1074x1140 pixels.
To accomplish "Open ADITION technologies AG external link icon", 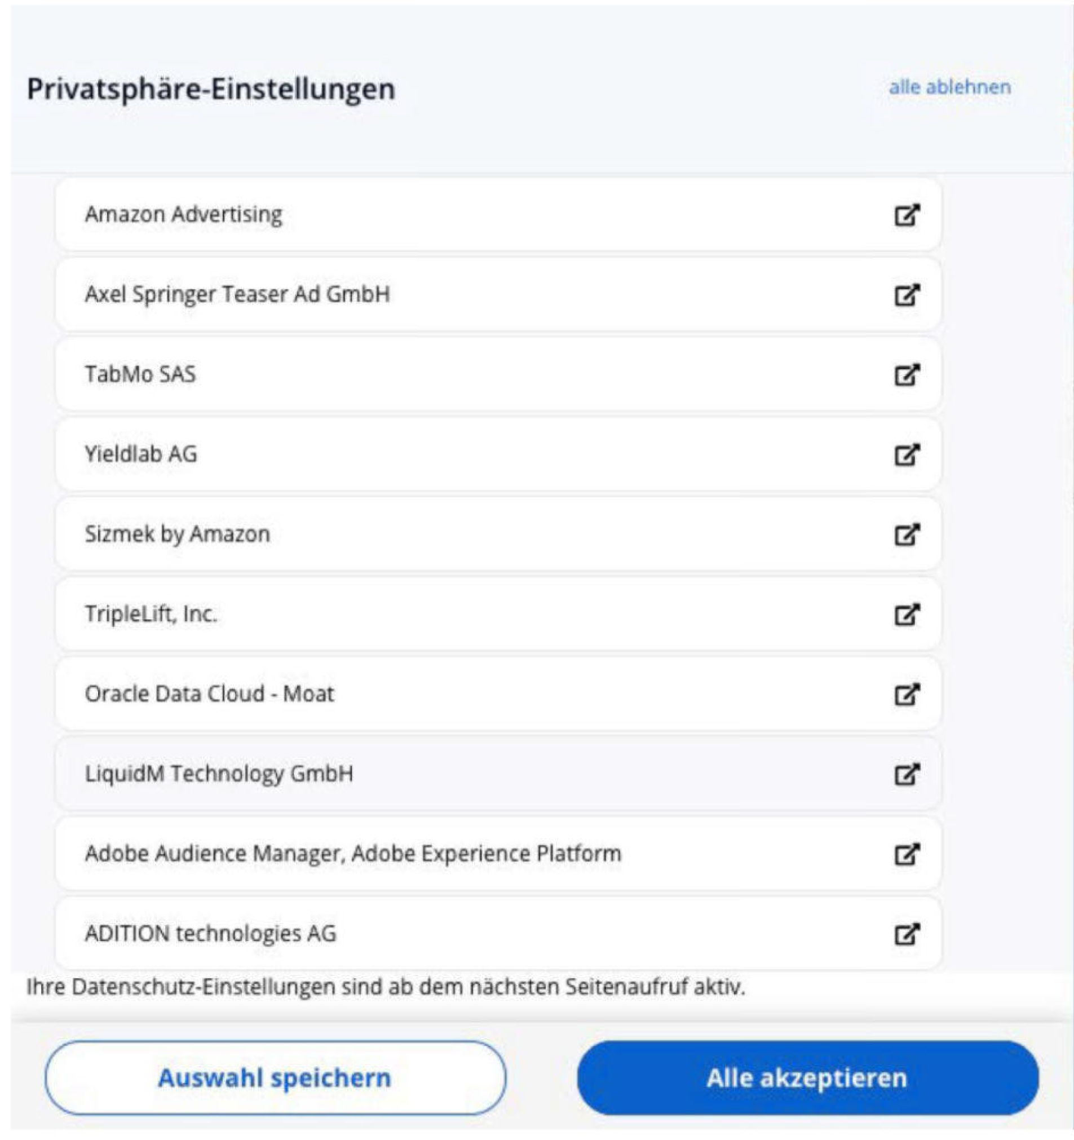I will (x=907, y=934).
